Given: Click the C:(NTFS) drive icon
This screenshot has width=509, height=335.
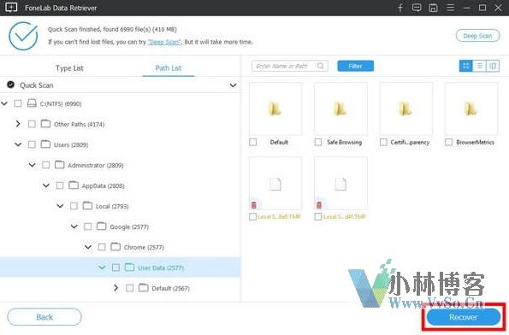Looking at the screenshot, I should (x=32, y=103).
